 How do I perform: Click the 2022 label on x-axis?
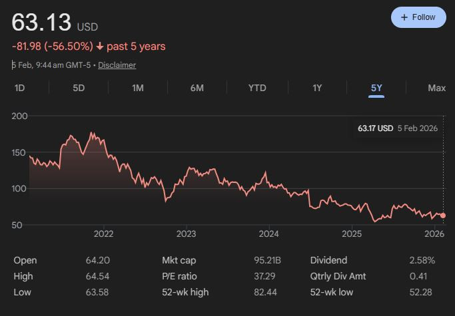(103, 234)
